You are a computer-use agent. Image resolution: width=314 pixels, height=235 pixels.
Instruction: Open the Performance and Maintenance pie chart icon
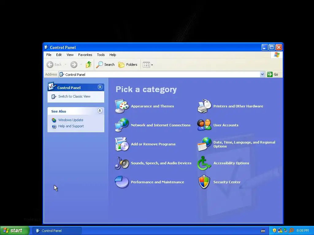coord(122,182)
